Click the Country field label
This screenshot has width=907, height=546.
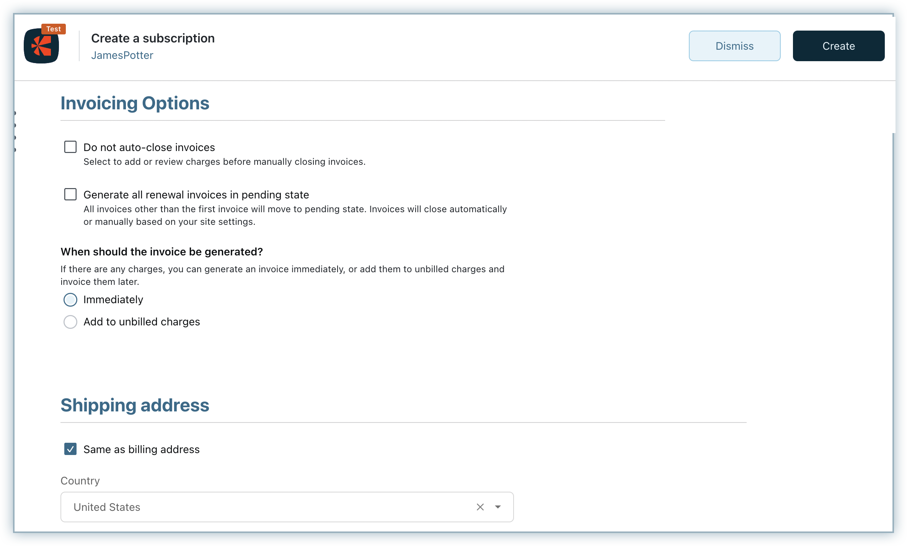(80, 481)
